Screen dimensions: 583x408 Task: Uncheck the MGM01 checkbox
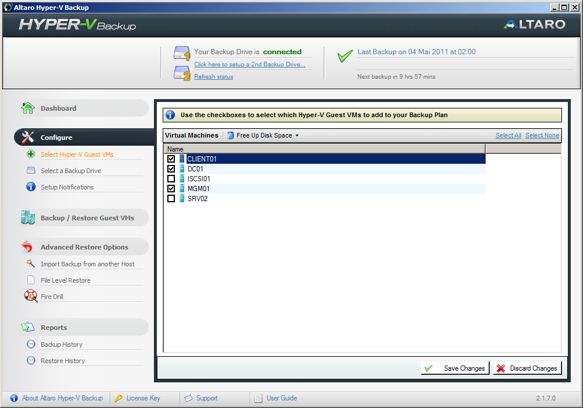click(x=171, y=188)
